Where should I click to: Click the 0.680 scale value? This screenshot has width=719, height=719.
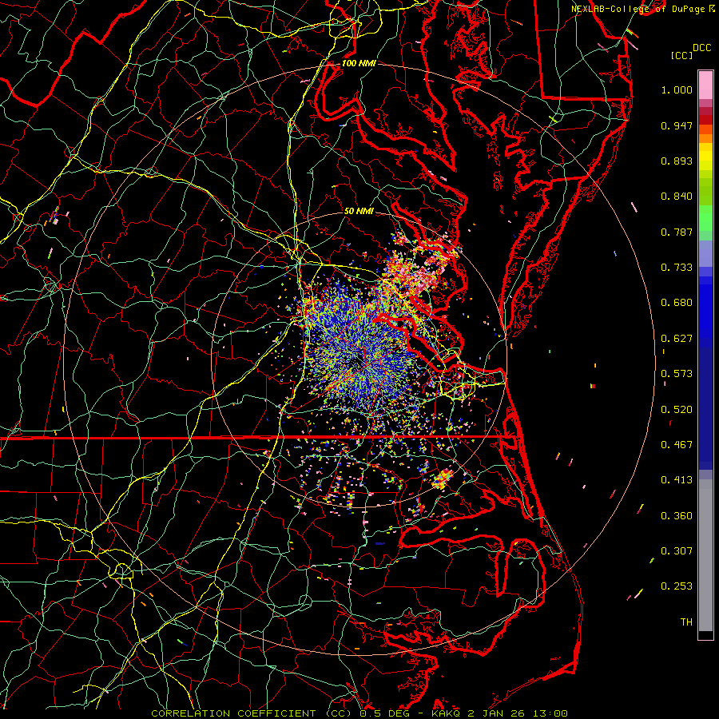click(677, 303)
